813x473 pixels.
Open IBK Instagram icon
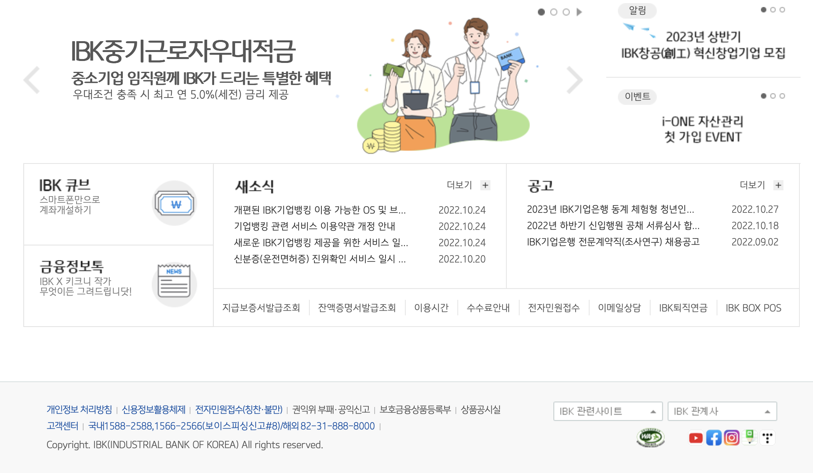731,438
